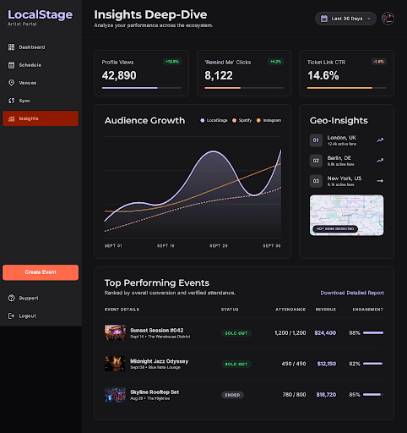407x433 pixels.
Task: Click the Spotify legend dot
Action: point(234,120)
